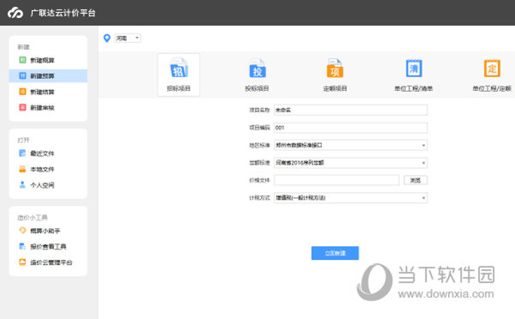Select the 定额项目 icon
Image resolution: width=515 pixels, height=319 pixels.
tap(335, 69)
